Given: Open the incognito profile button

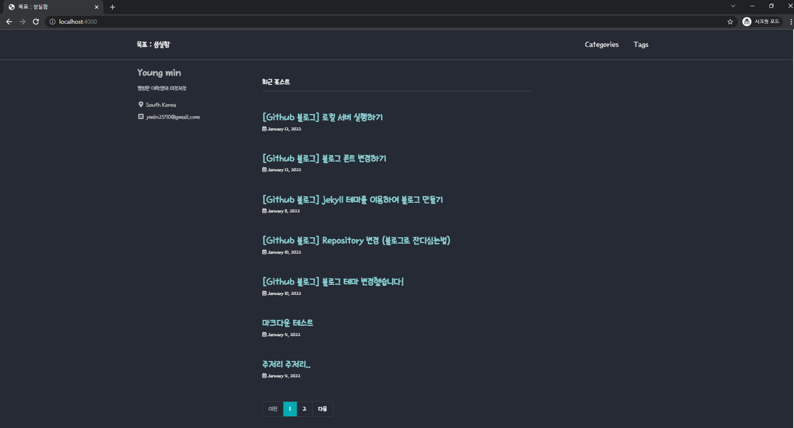Looking at the screenshot, I should click(762, 22).
